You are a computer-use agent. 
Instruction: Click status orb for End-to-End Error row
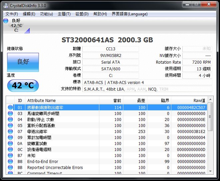pyautogui.click(x=10, y=161)
